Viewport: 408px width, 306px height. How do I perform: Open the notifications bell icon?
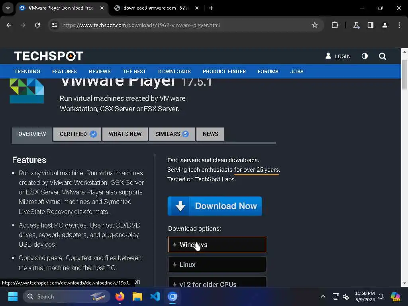381,296
